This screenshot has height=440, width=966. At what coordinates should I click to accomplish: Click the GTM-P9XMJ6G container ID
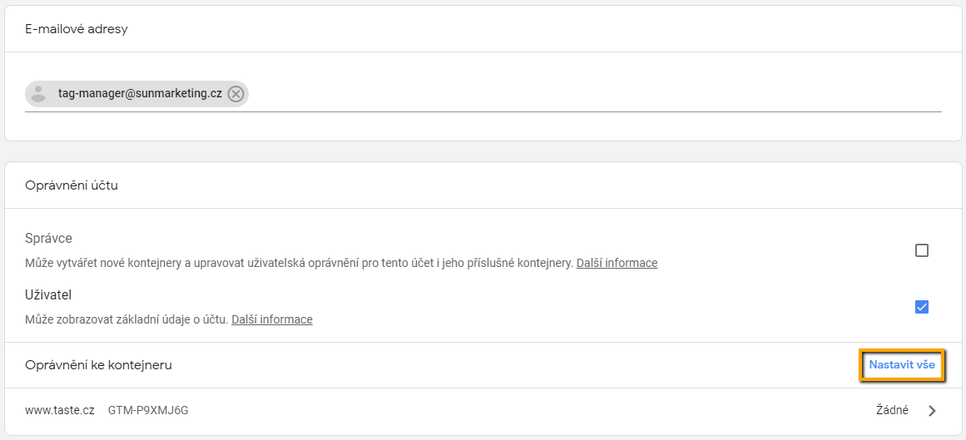[148, 410]
